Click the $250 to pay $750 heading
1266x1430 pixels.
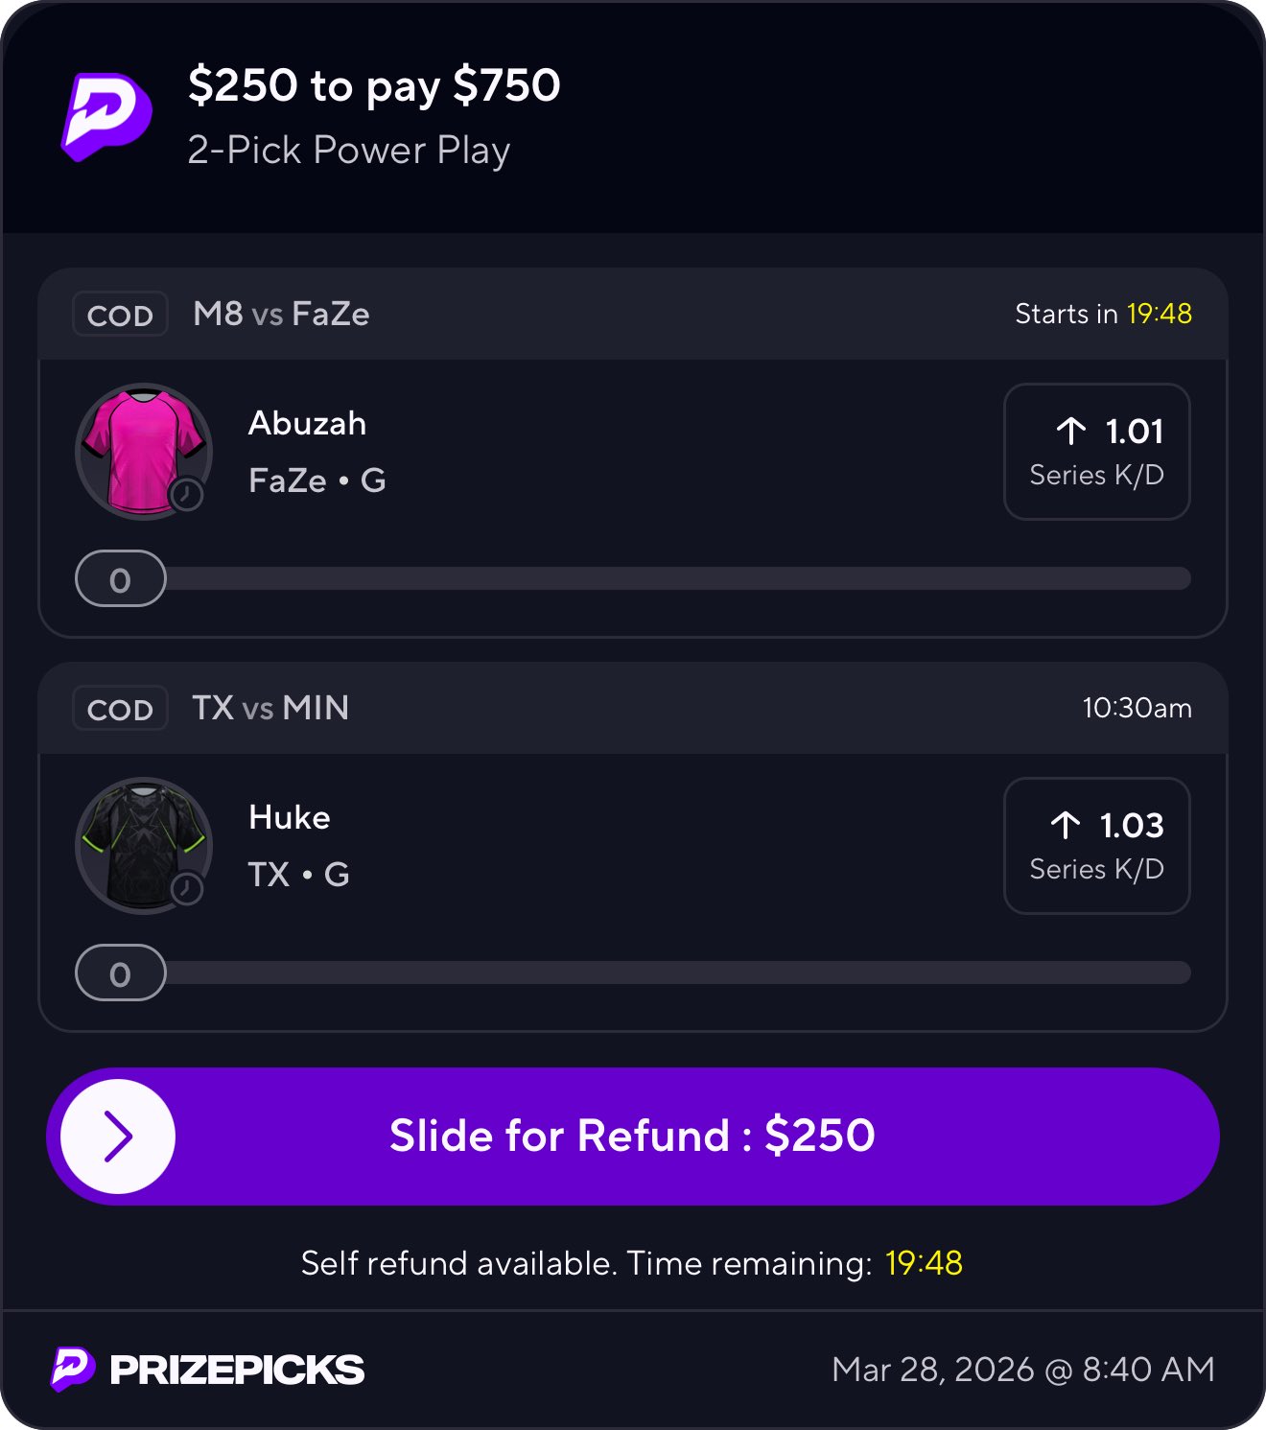click(374, 85)
